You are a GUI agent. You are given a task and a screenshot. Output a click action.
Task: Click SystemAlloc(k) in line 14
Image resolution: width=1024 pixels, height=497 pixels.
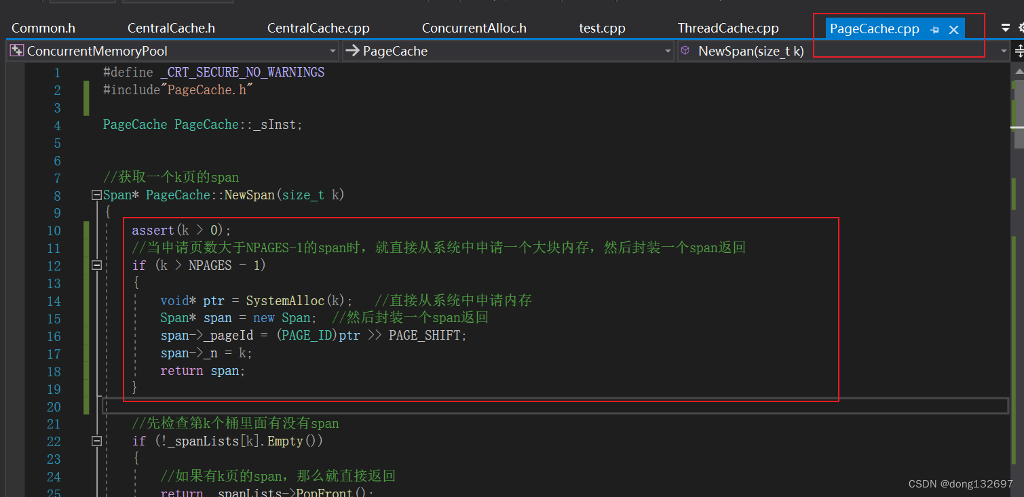coord(295,301)
